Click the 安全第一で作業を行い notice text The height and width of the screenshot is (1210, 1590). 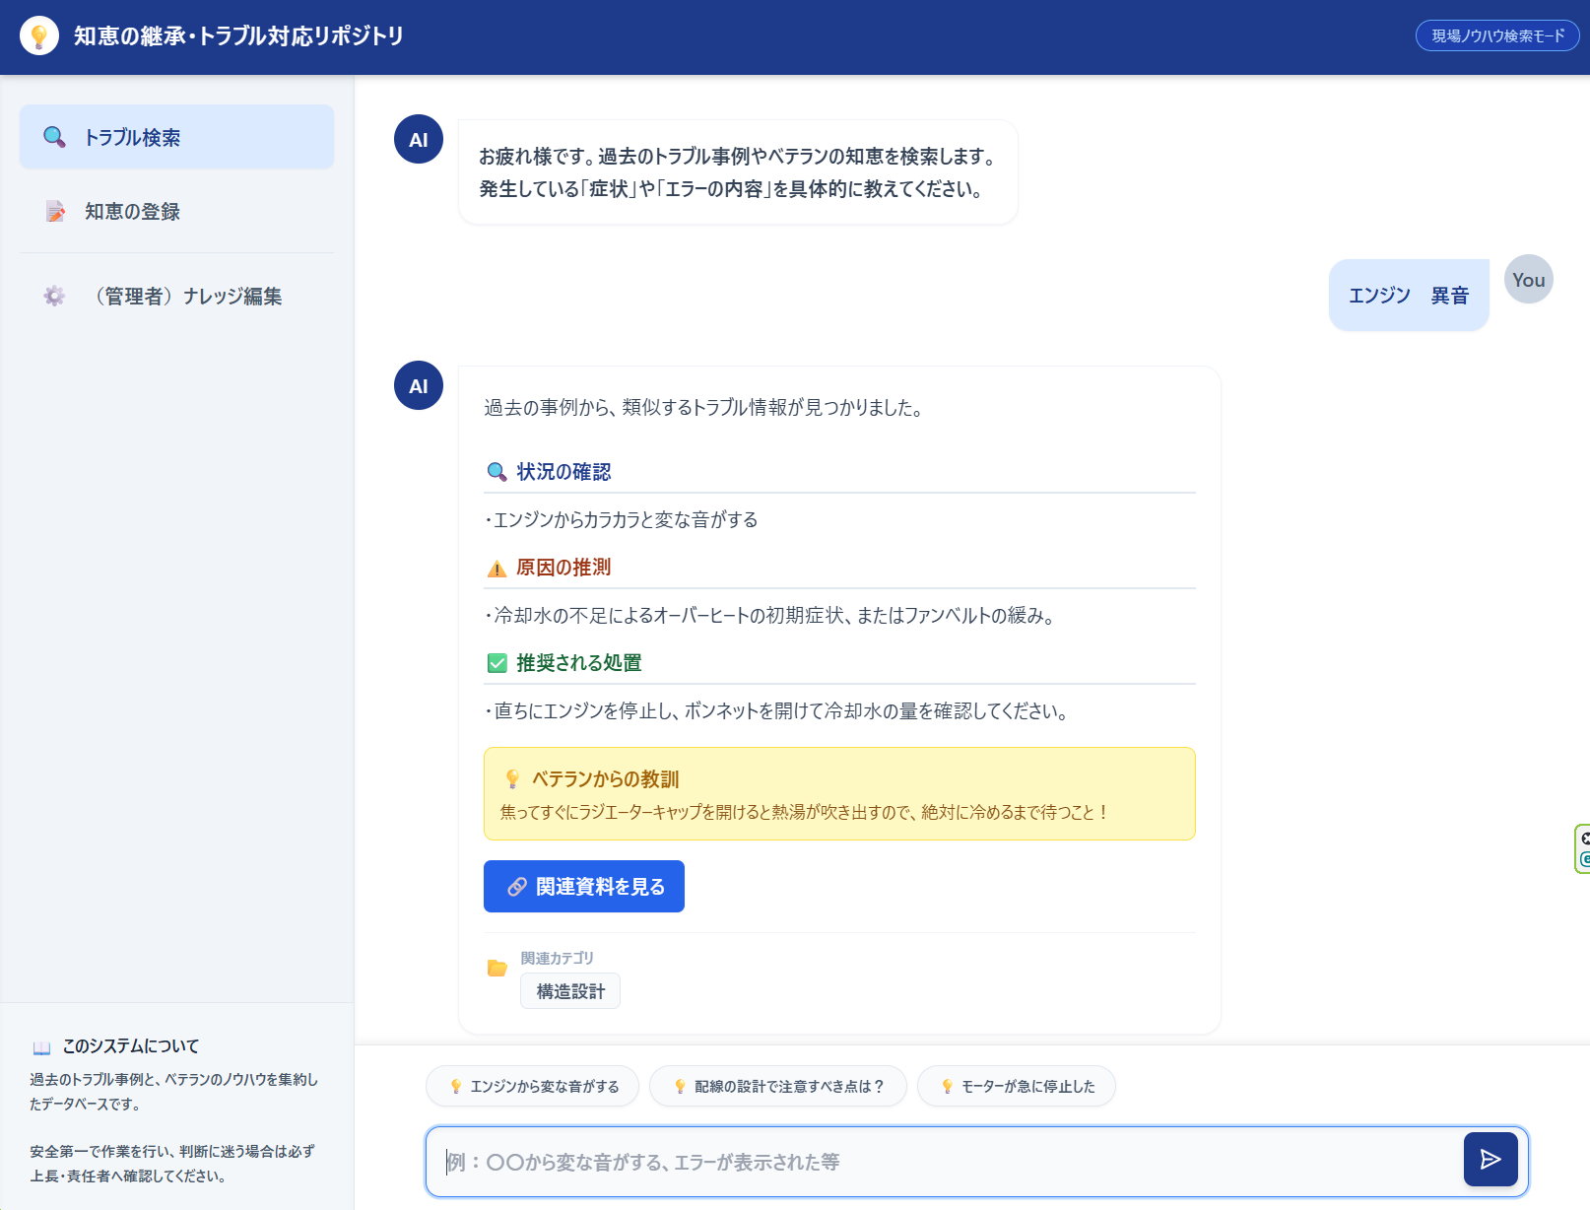coord(172,1163)
